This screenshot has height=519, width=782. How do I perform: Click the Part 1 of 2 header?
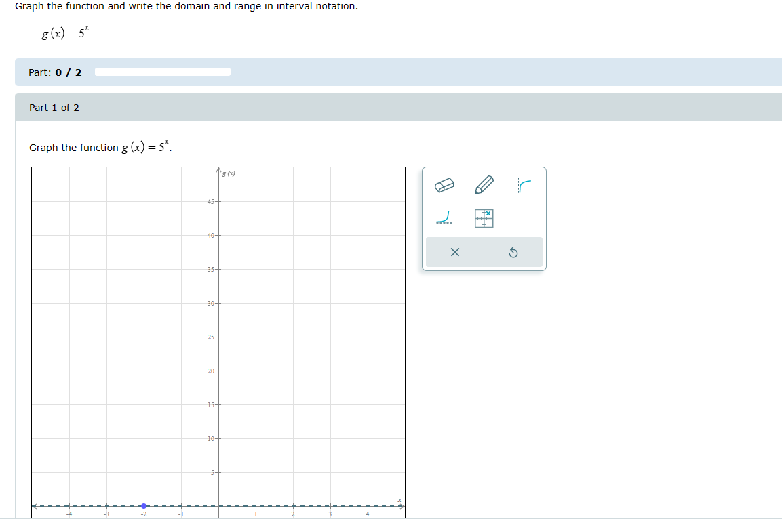(54, 107)
